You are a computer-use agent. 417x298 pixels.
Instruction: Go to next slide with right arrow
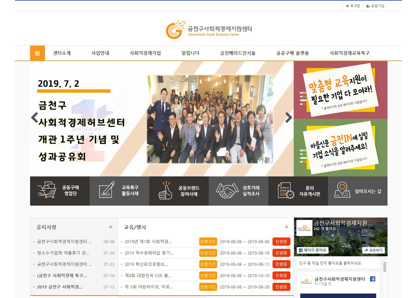[288, 118]
